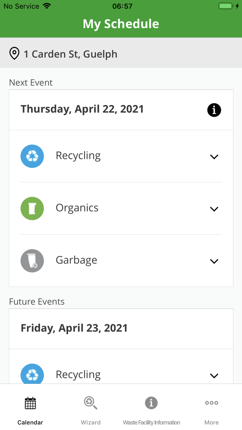Click the Recycling icon under Friday's event
Image resolution: width=242 pixels, height=430 pixels.
click(32, 375)
